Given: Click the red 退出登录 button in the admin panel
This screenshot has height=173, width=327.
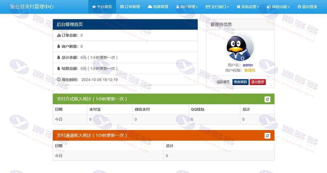Looking at the screenshot, I should tap(258, 82).
